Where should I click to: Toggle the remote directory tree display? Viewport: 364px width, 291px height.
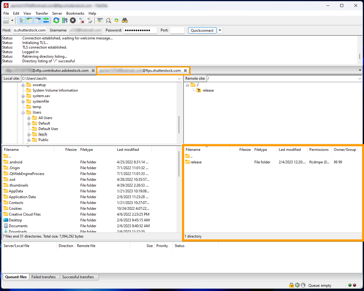[38, 20]
